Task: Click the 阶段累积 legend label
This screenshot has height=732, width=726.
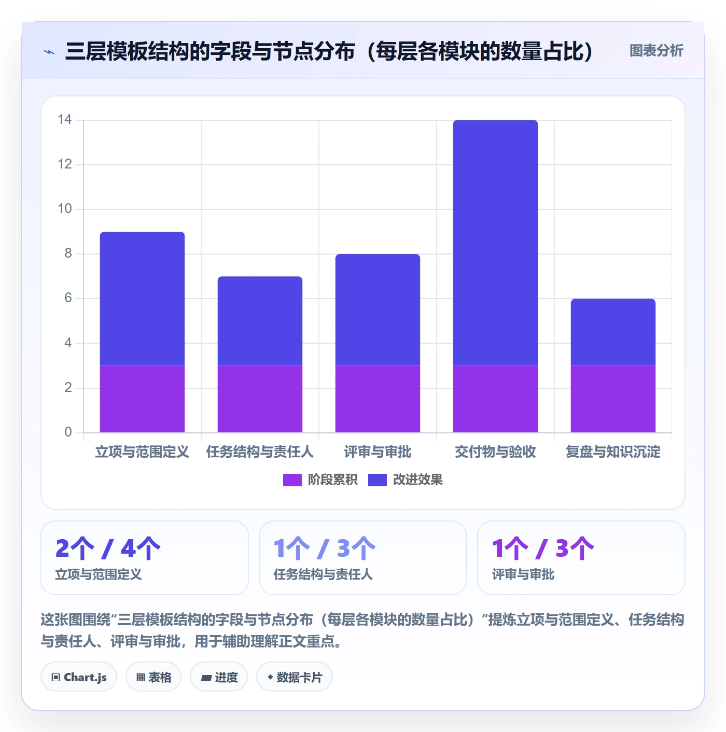Action: [332, 480]
